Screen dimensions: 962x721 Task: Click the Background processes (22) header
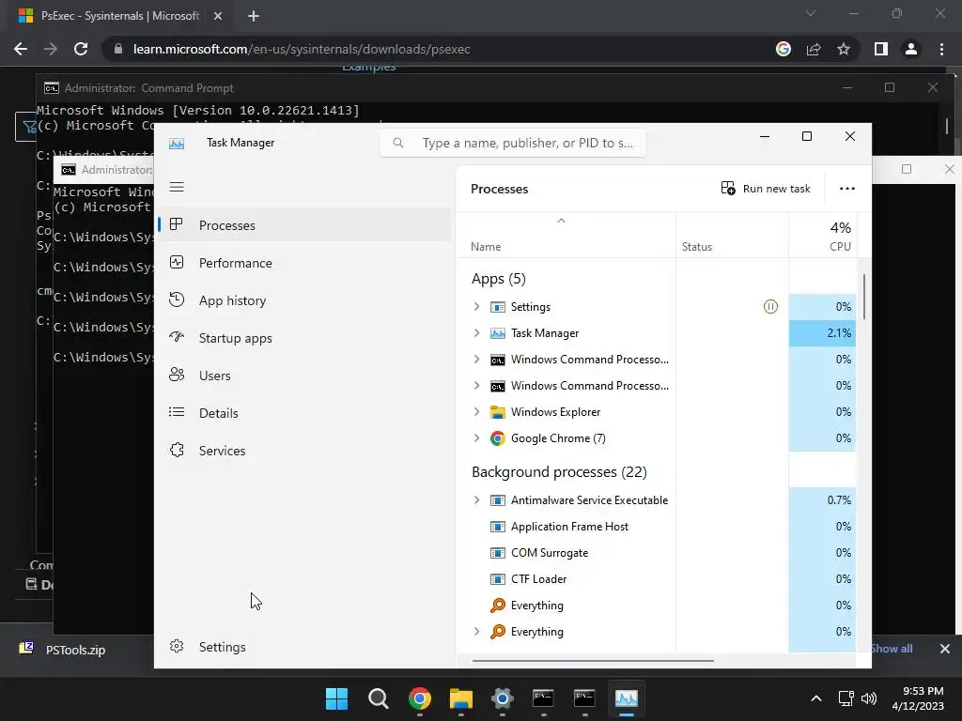pos(559,472)
